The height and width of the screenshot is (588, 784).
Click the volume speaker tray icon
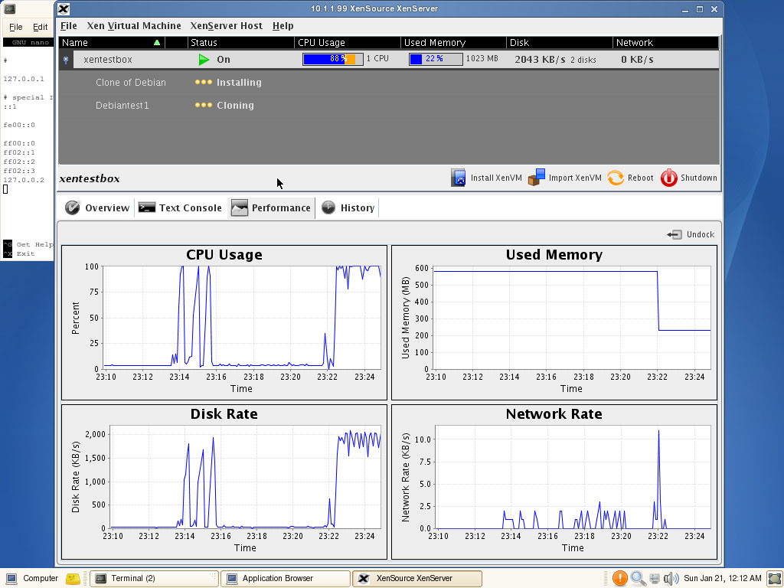[x=671, y=579]
